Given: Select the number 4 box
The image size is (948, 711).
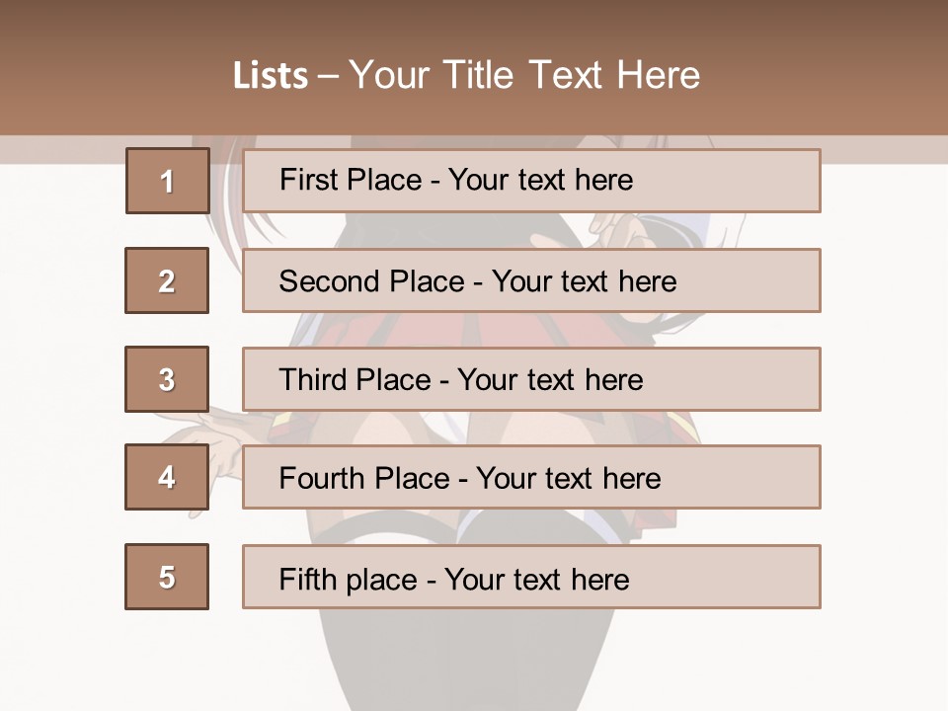Looking at the screenshot, I should coord(167,477).
